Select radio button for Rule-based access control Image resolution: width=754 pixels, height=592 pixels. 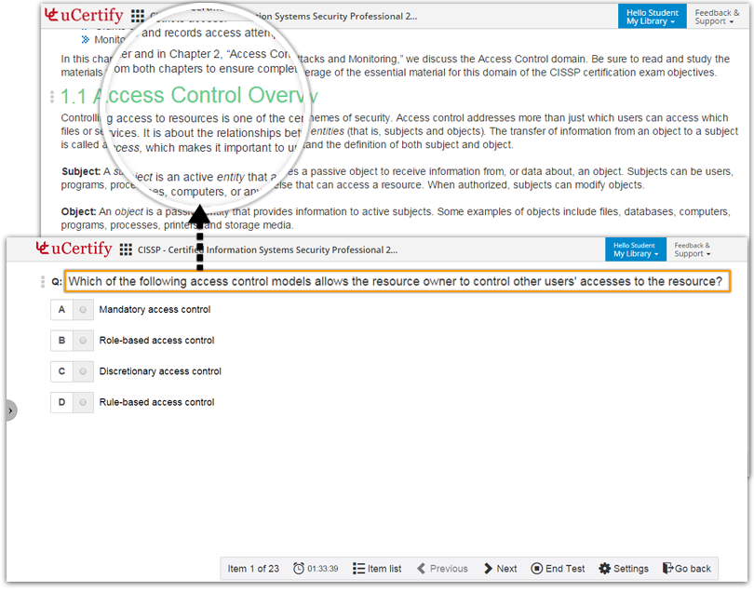pos(83,402)
